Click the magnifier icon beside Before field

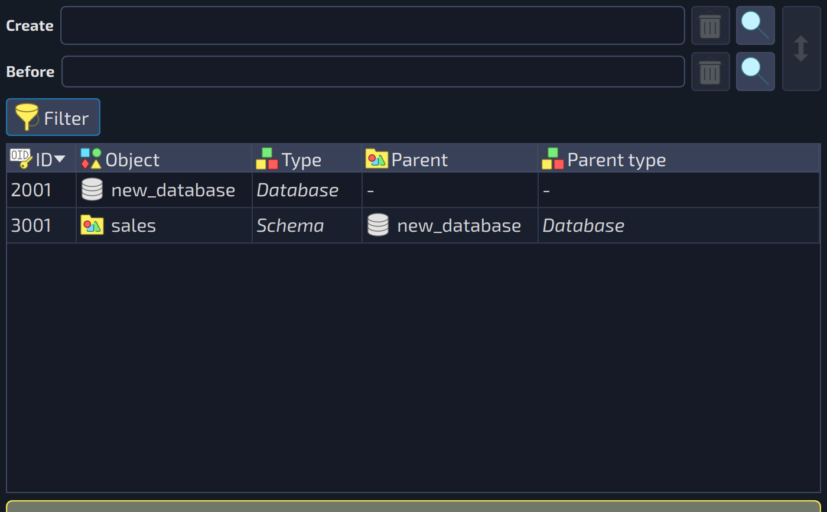tap(756, 72)
